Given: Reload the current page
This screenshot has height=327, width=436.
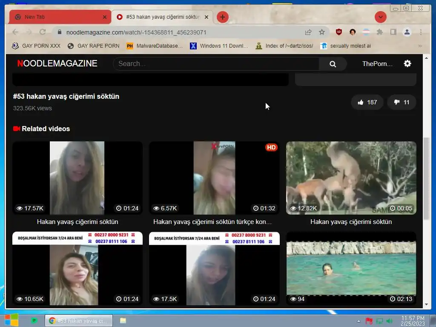Looking at the screenshot, I should [x=43, y=32].
